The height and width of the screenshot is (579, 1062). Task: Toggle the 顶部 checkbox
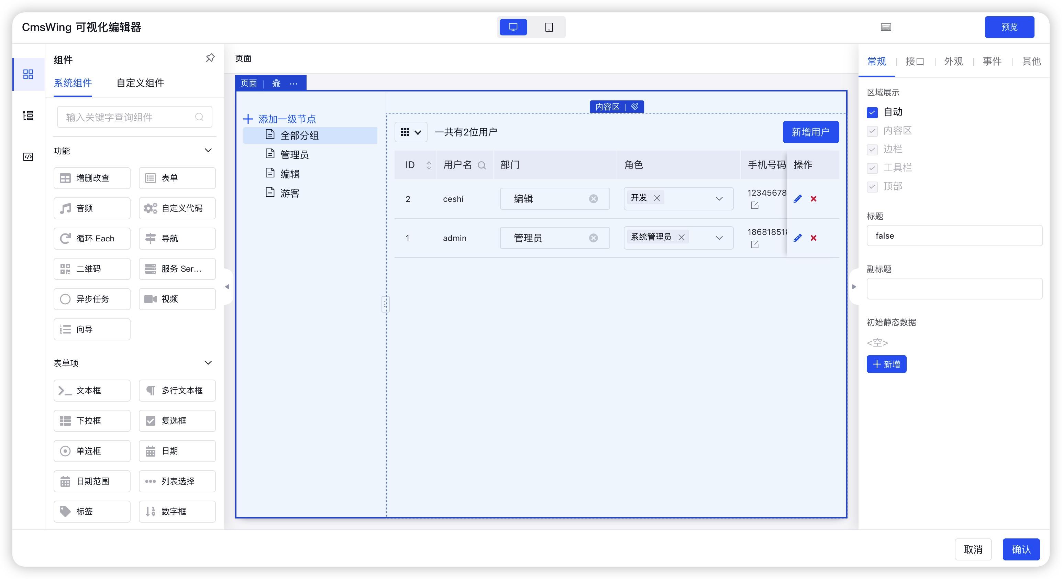coord(872,187)
